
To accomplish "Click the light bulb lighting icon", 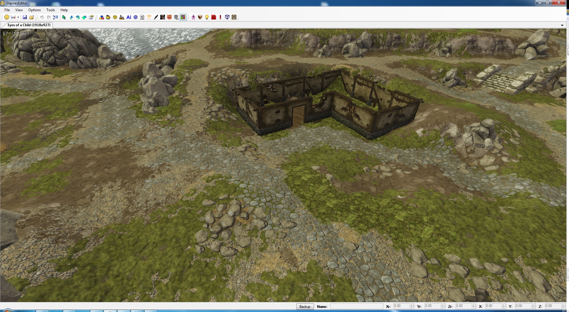I will pos(207,17).
